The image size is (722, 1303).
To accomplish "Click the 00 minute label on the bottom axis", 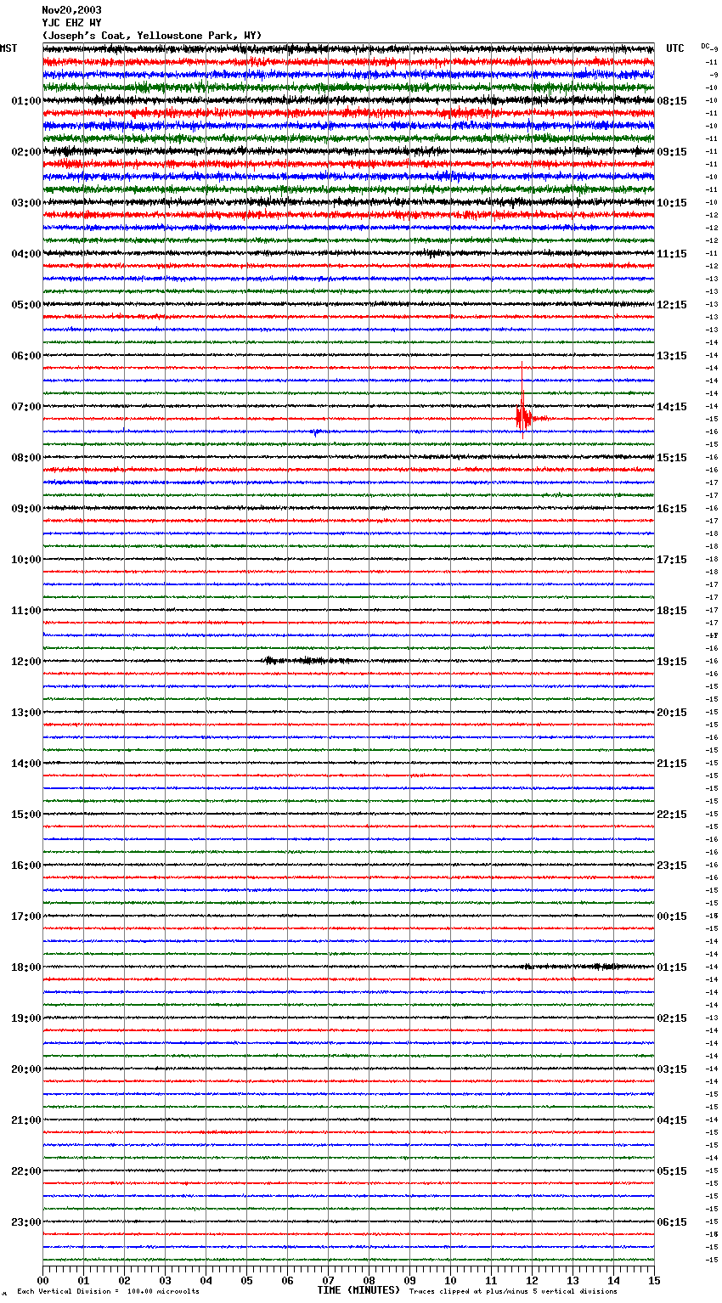I will 42,1280.
